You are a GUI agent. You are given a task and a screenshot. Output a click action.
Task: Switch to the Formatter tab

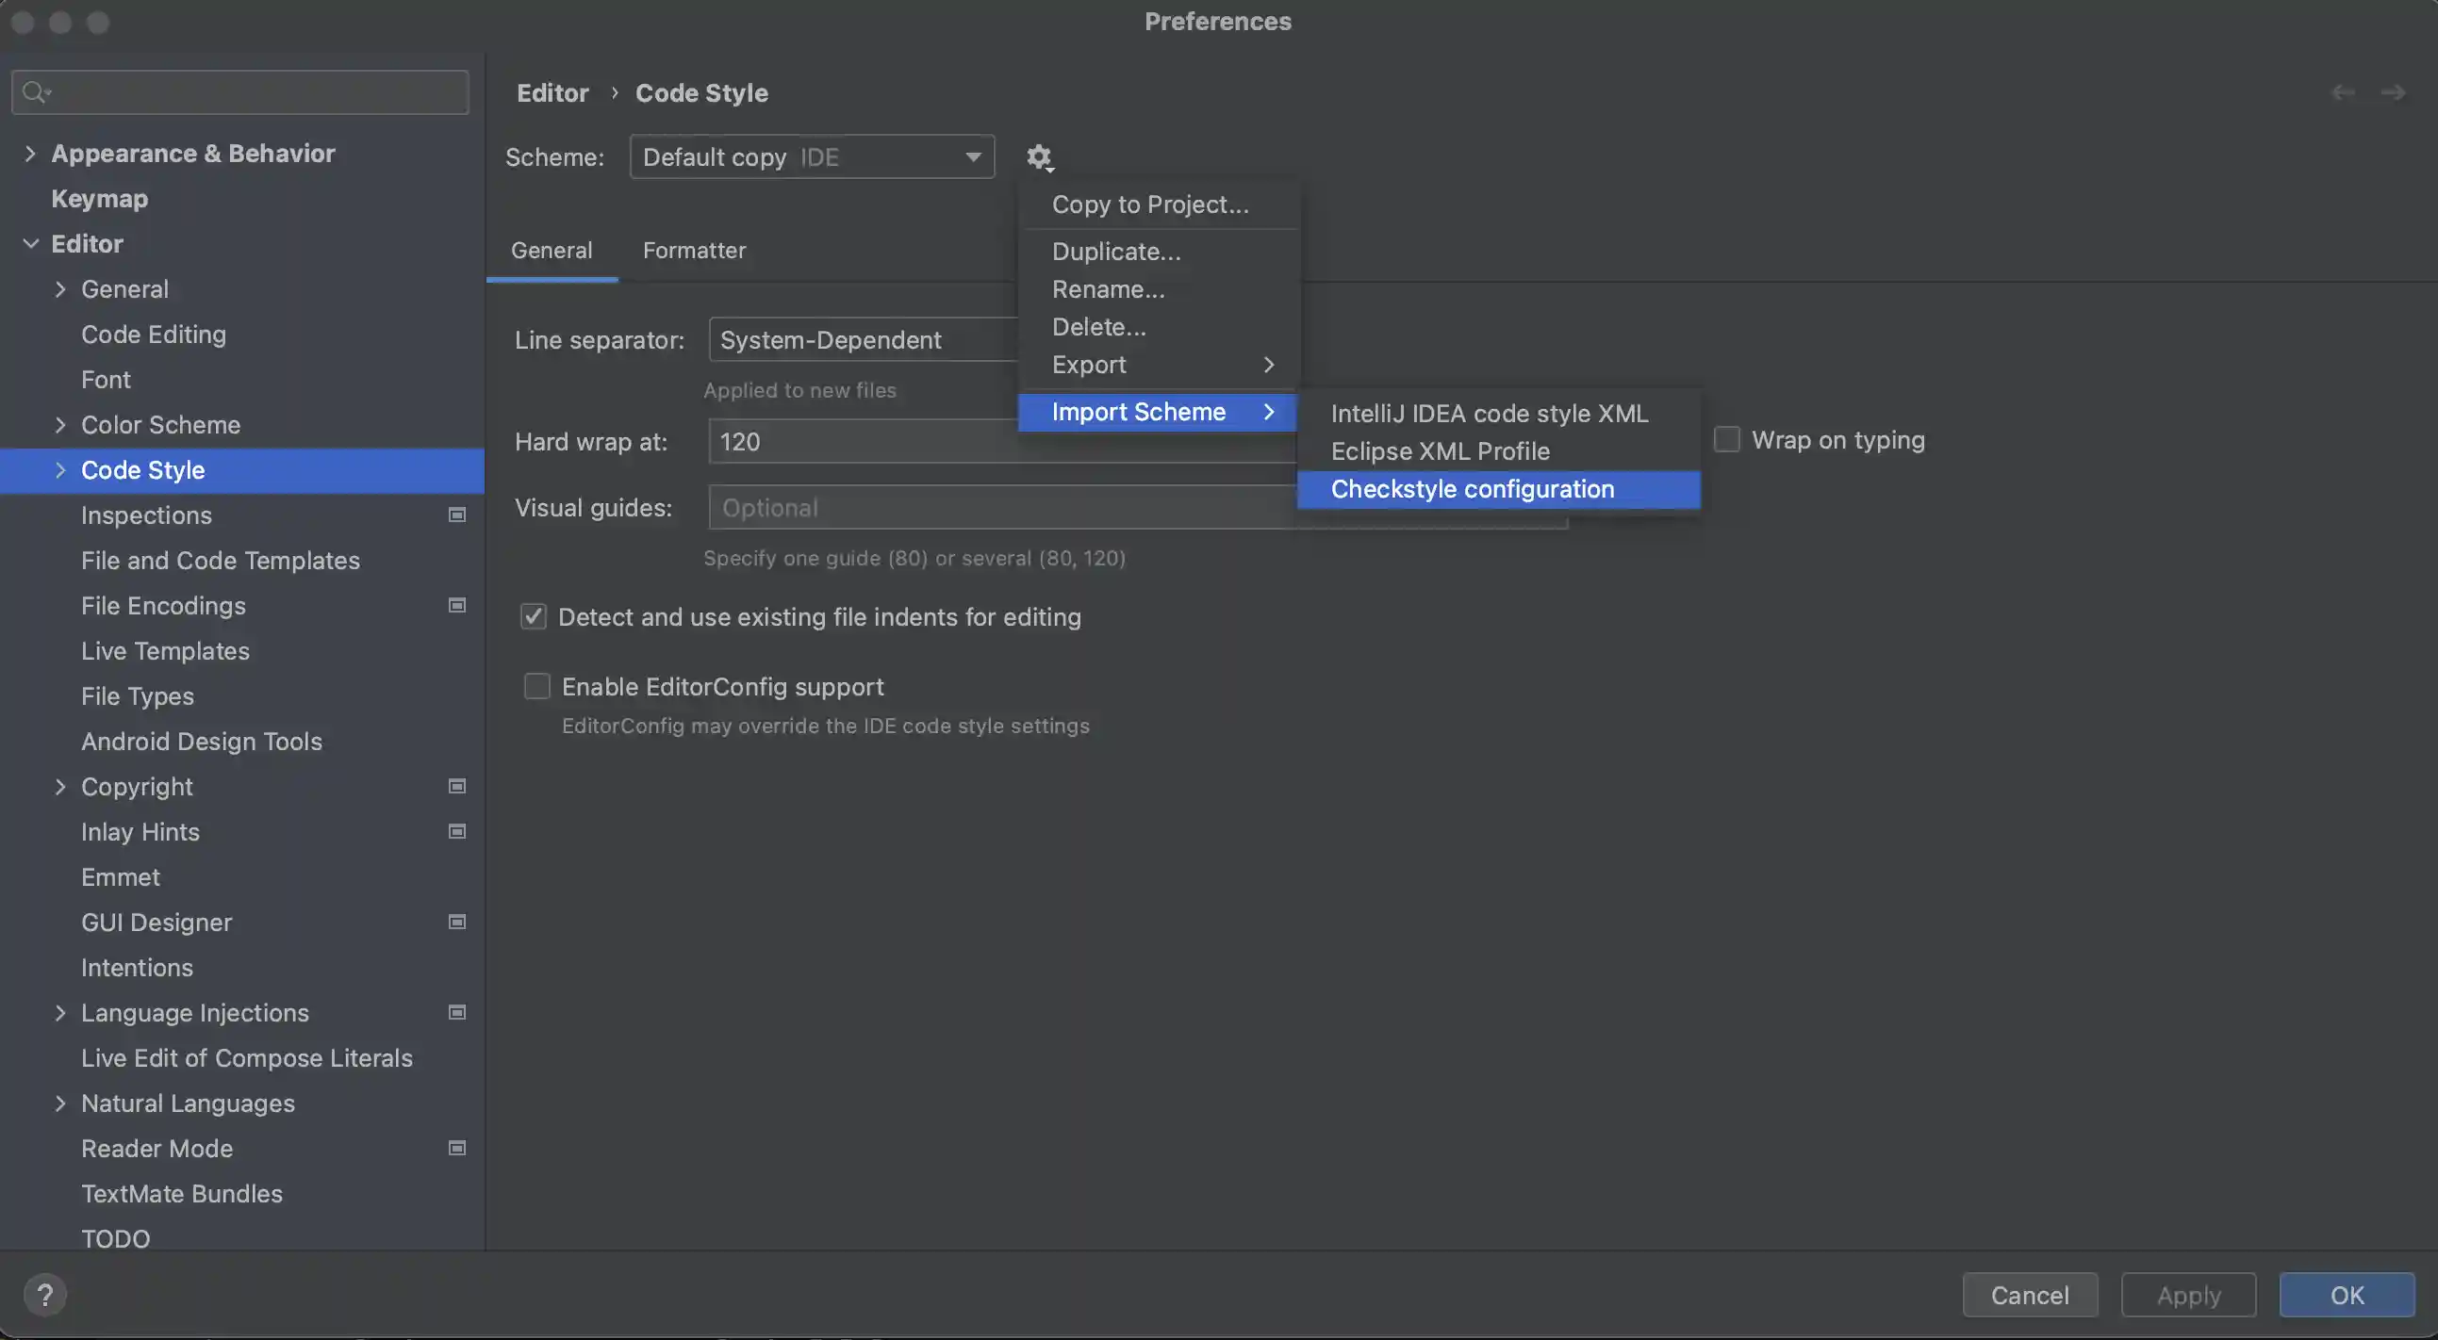coord(694,251)
